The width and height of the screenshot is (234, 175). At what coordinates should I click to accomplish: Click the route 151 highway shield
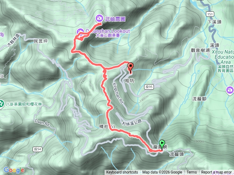210,14
